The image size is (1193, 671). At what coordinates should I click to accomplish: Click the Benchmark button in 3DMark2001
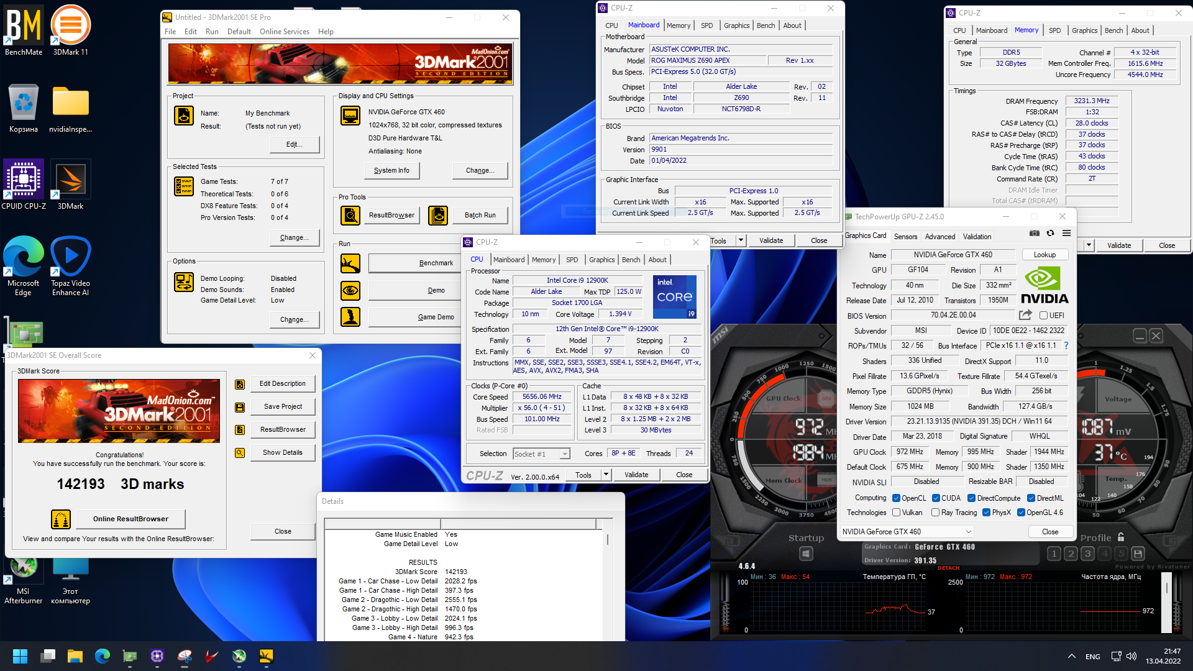(414, 263)
